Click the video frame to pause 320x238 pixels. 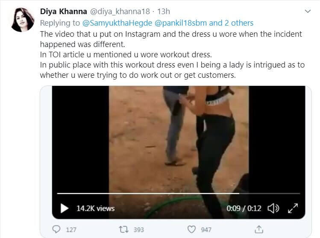click(179, 137)
